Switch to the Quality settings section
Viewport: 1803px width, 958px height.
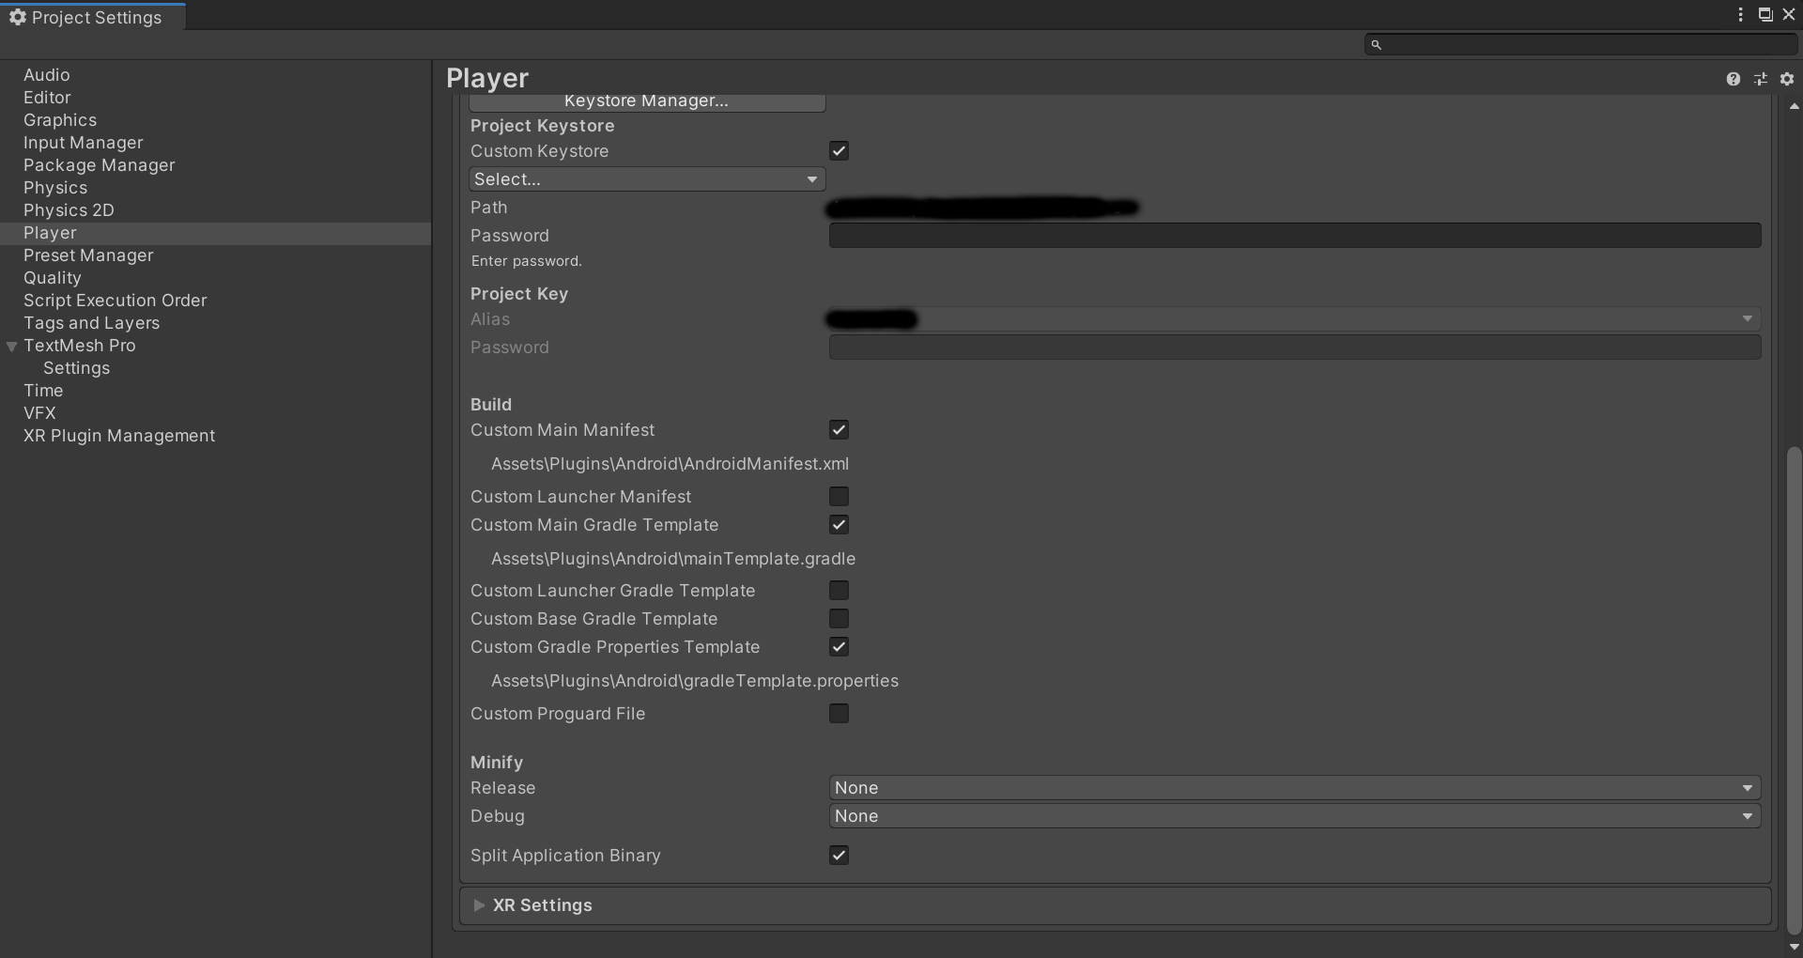click(52, 277)
